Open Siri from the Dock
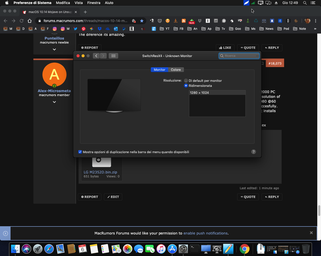This screenshot has height=256, width=321. coord(26,249)
